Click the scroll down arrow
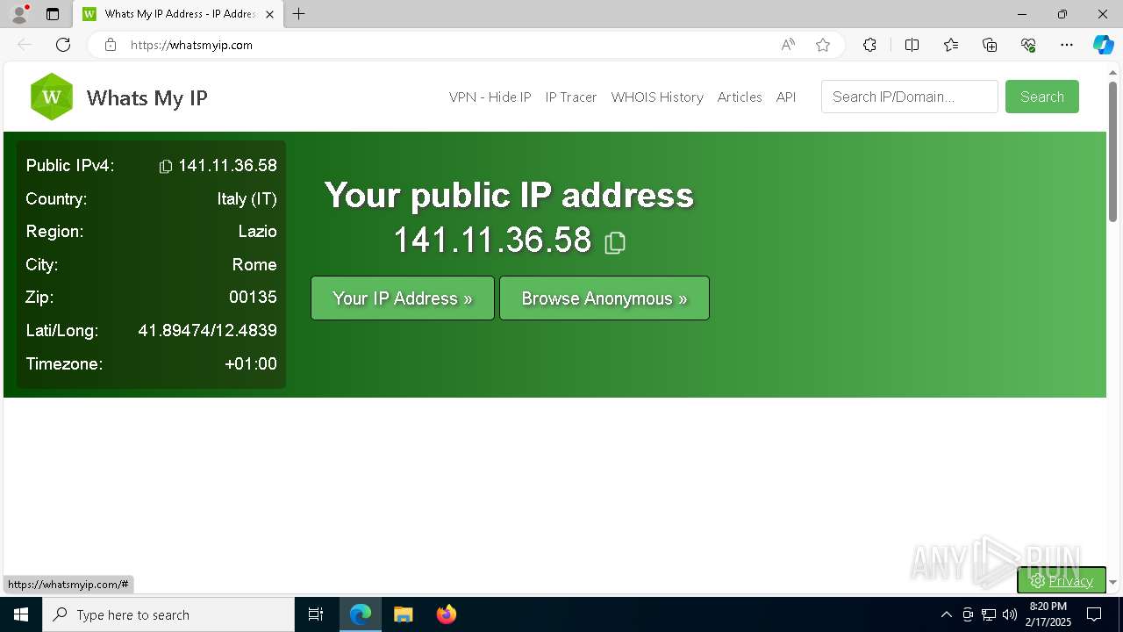 (x=1113, y=582)
